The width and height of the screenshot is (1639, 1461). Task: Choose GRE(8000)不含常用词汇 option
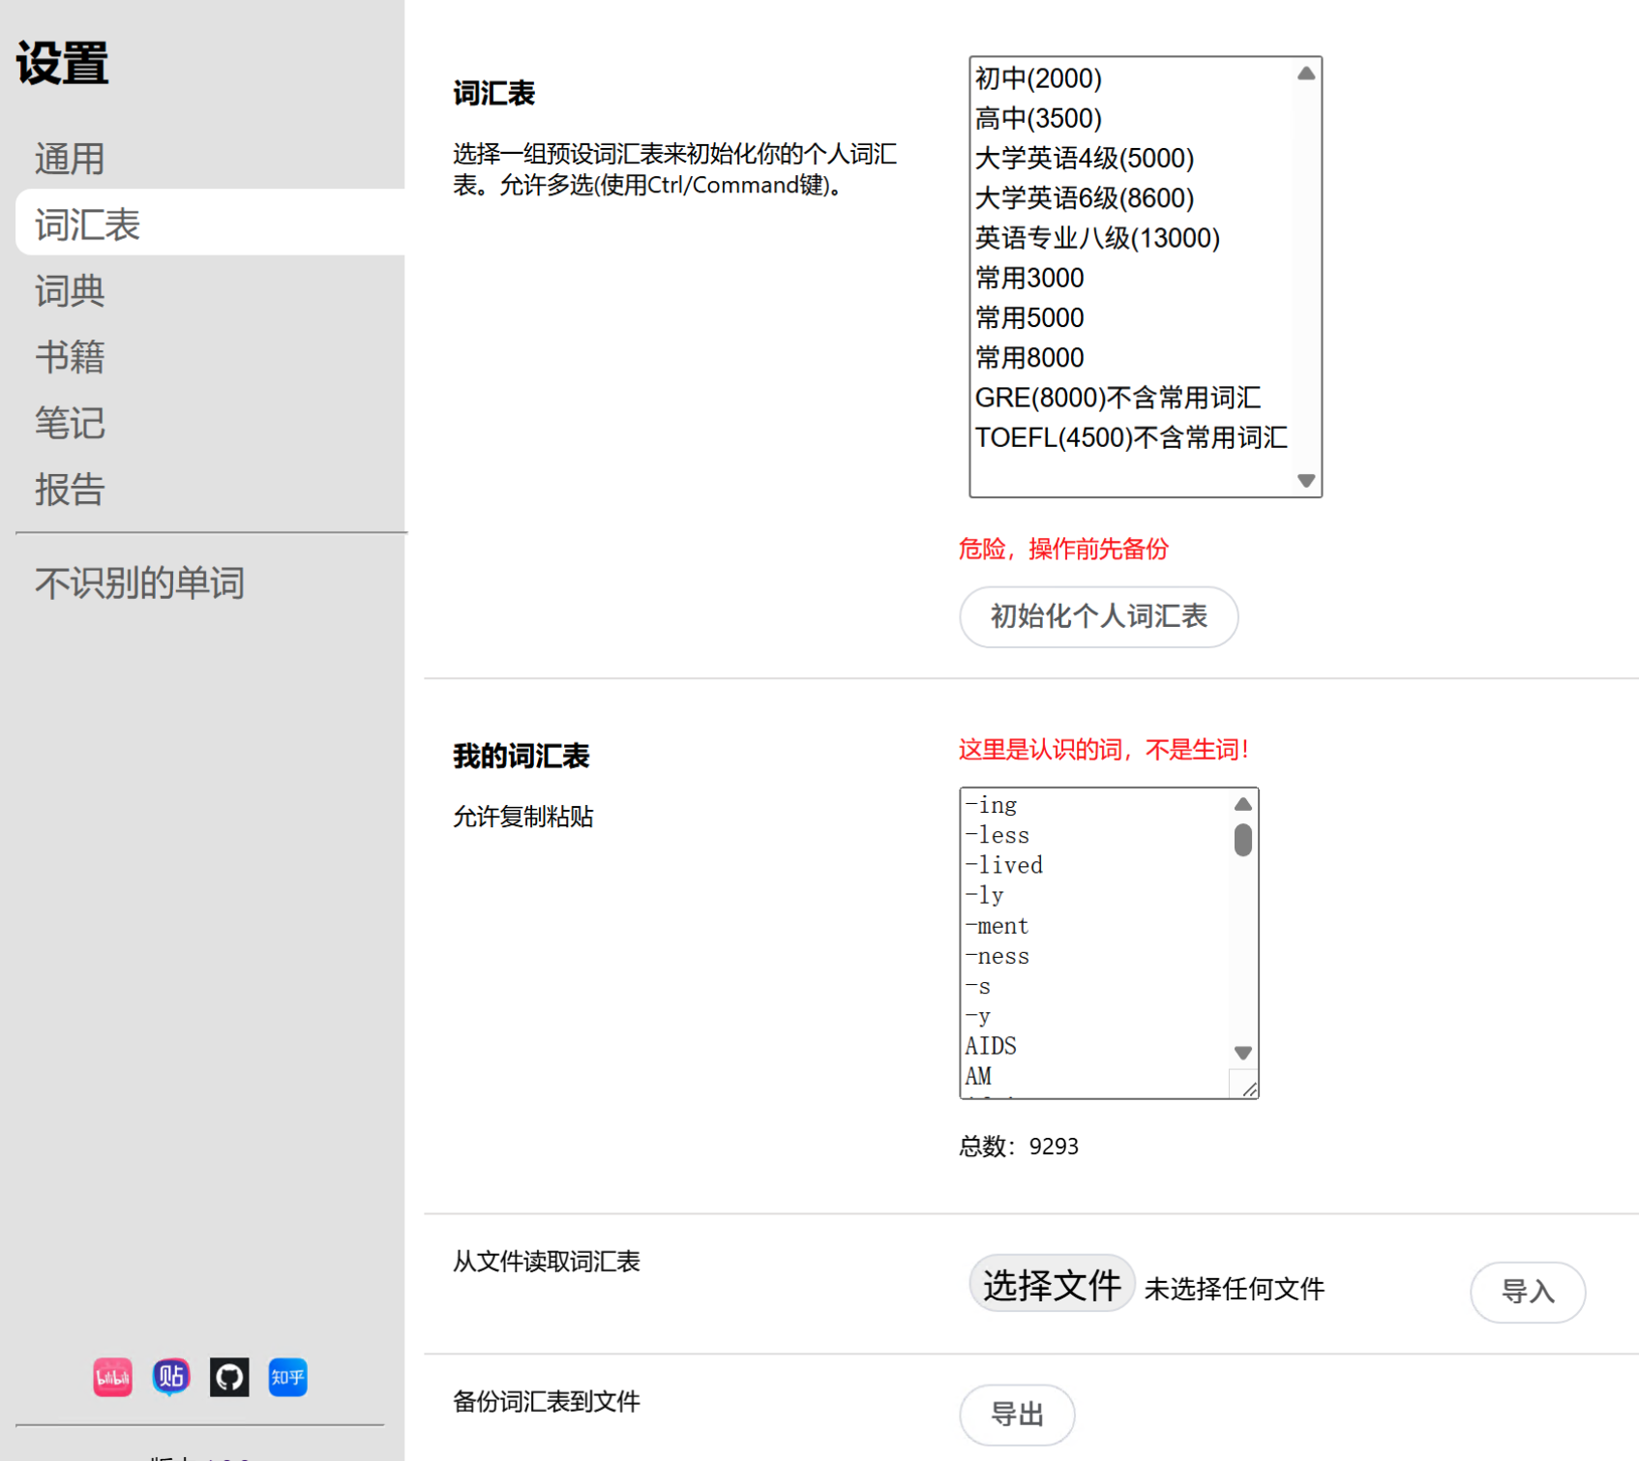1117,398
